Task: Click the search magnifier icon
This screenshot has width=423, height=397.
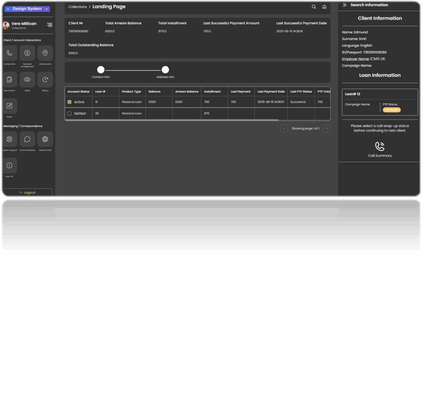Action: point(314,7)
